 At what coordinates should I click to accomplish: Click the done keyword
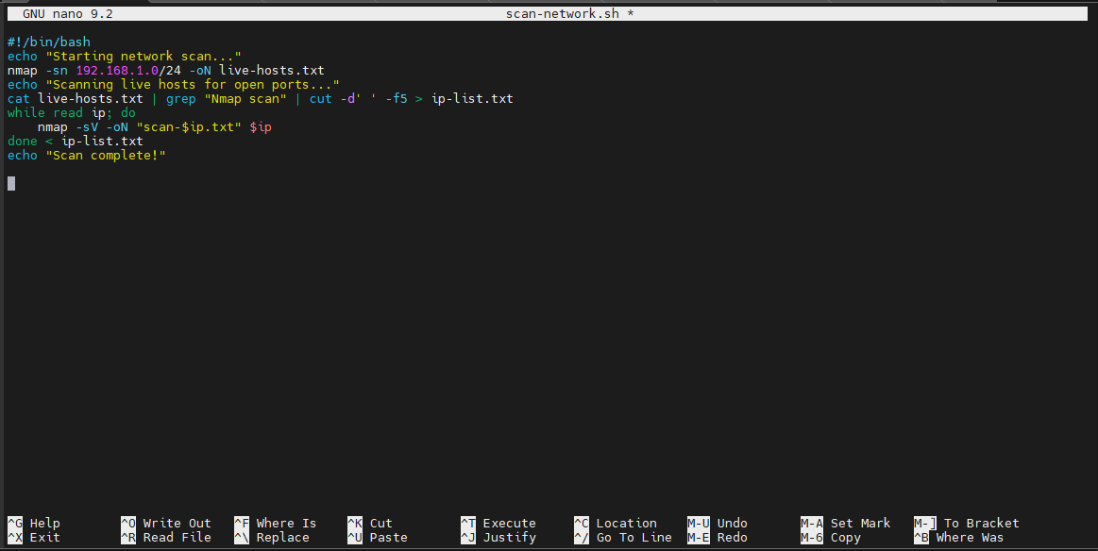pyautogui.click(x=23, y=141)
